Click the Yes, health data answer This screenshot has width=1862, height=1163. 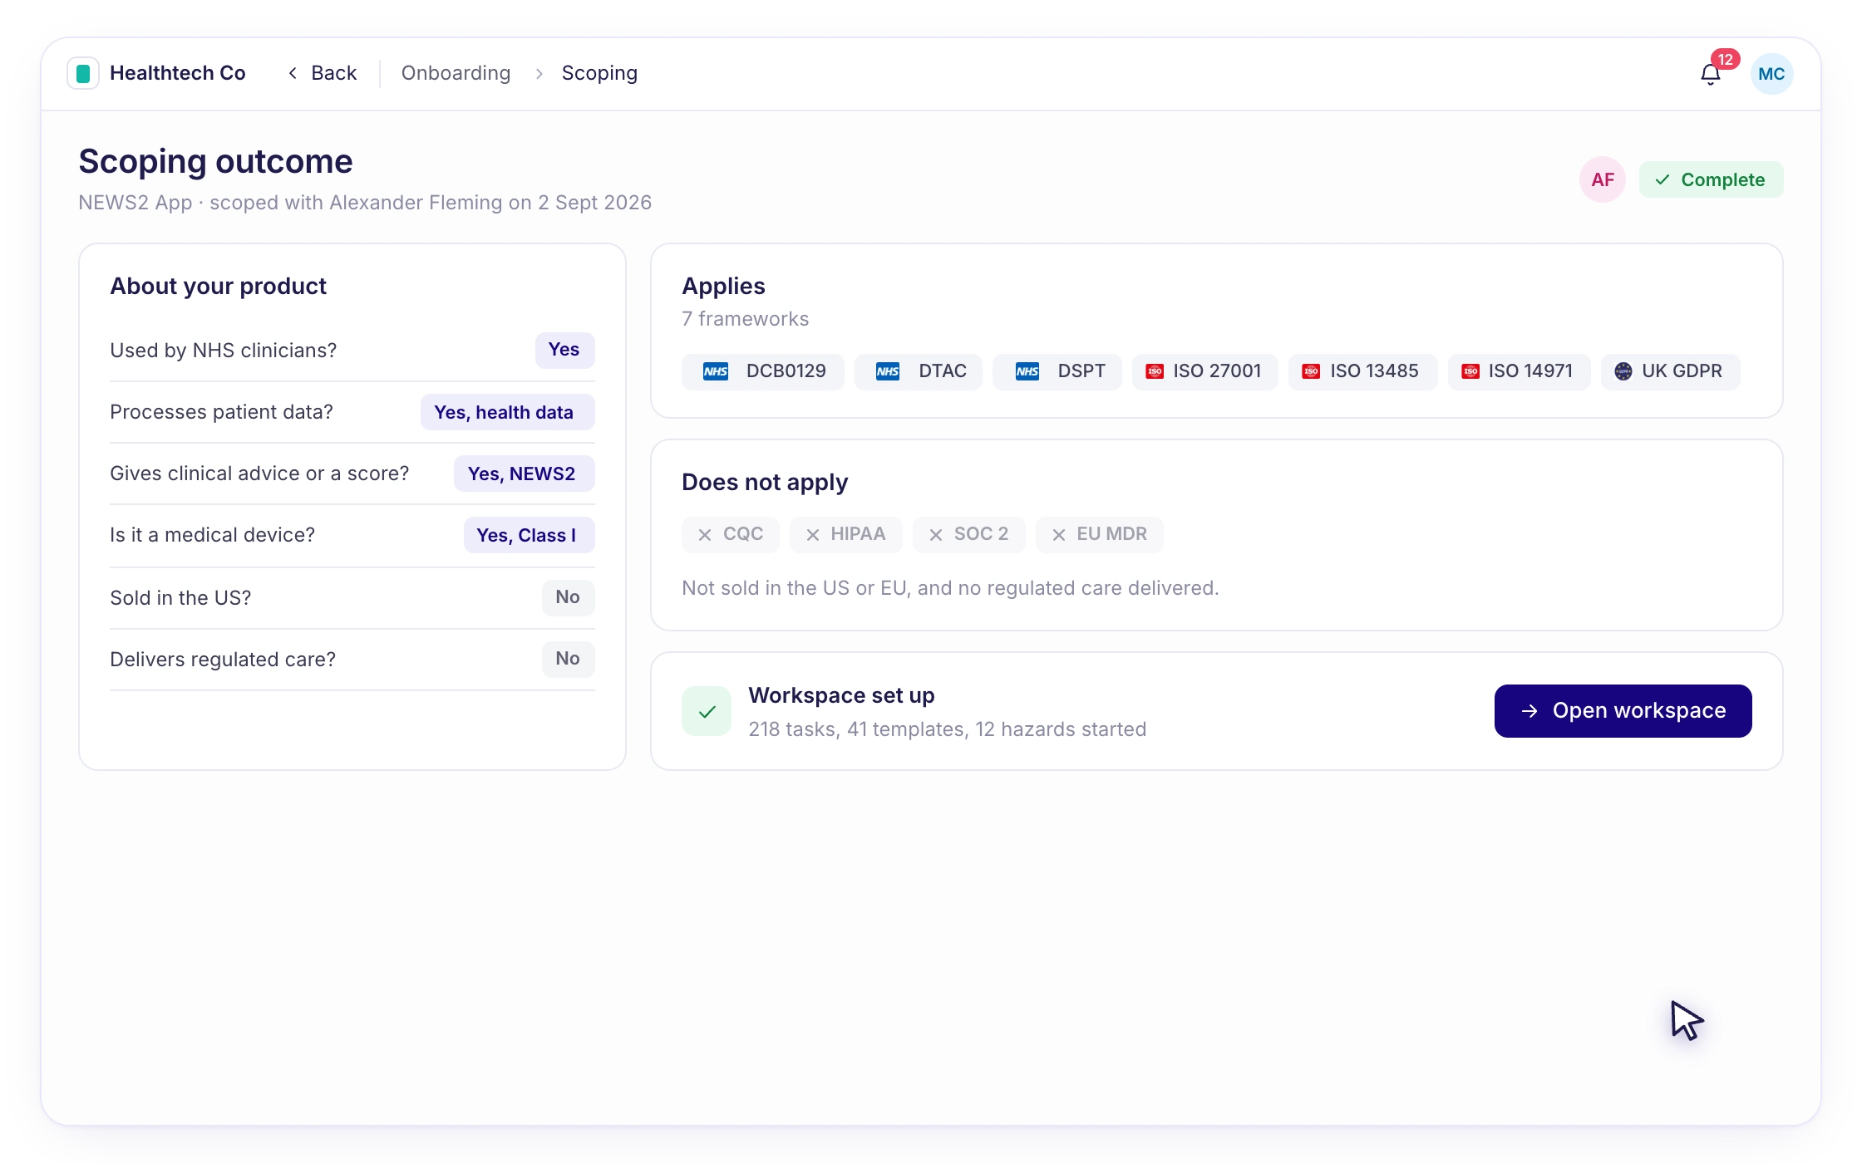508,412
